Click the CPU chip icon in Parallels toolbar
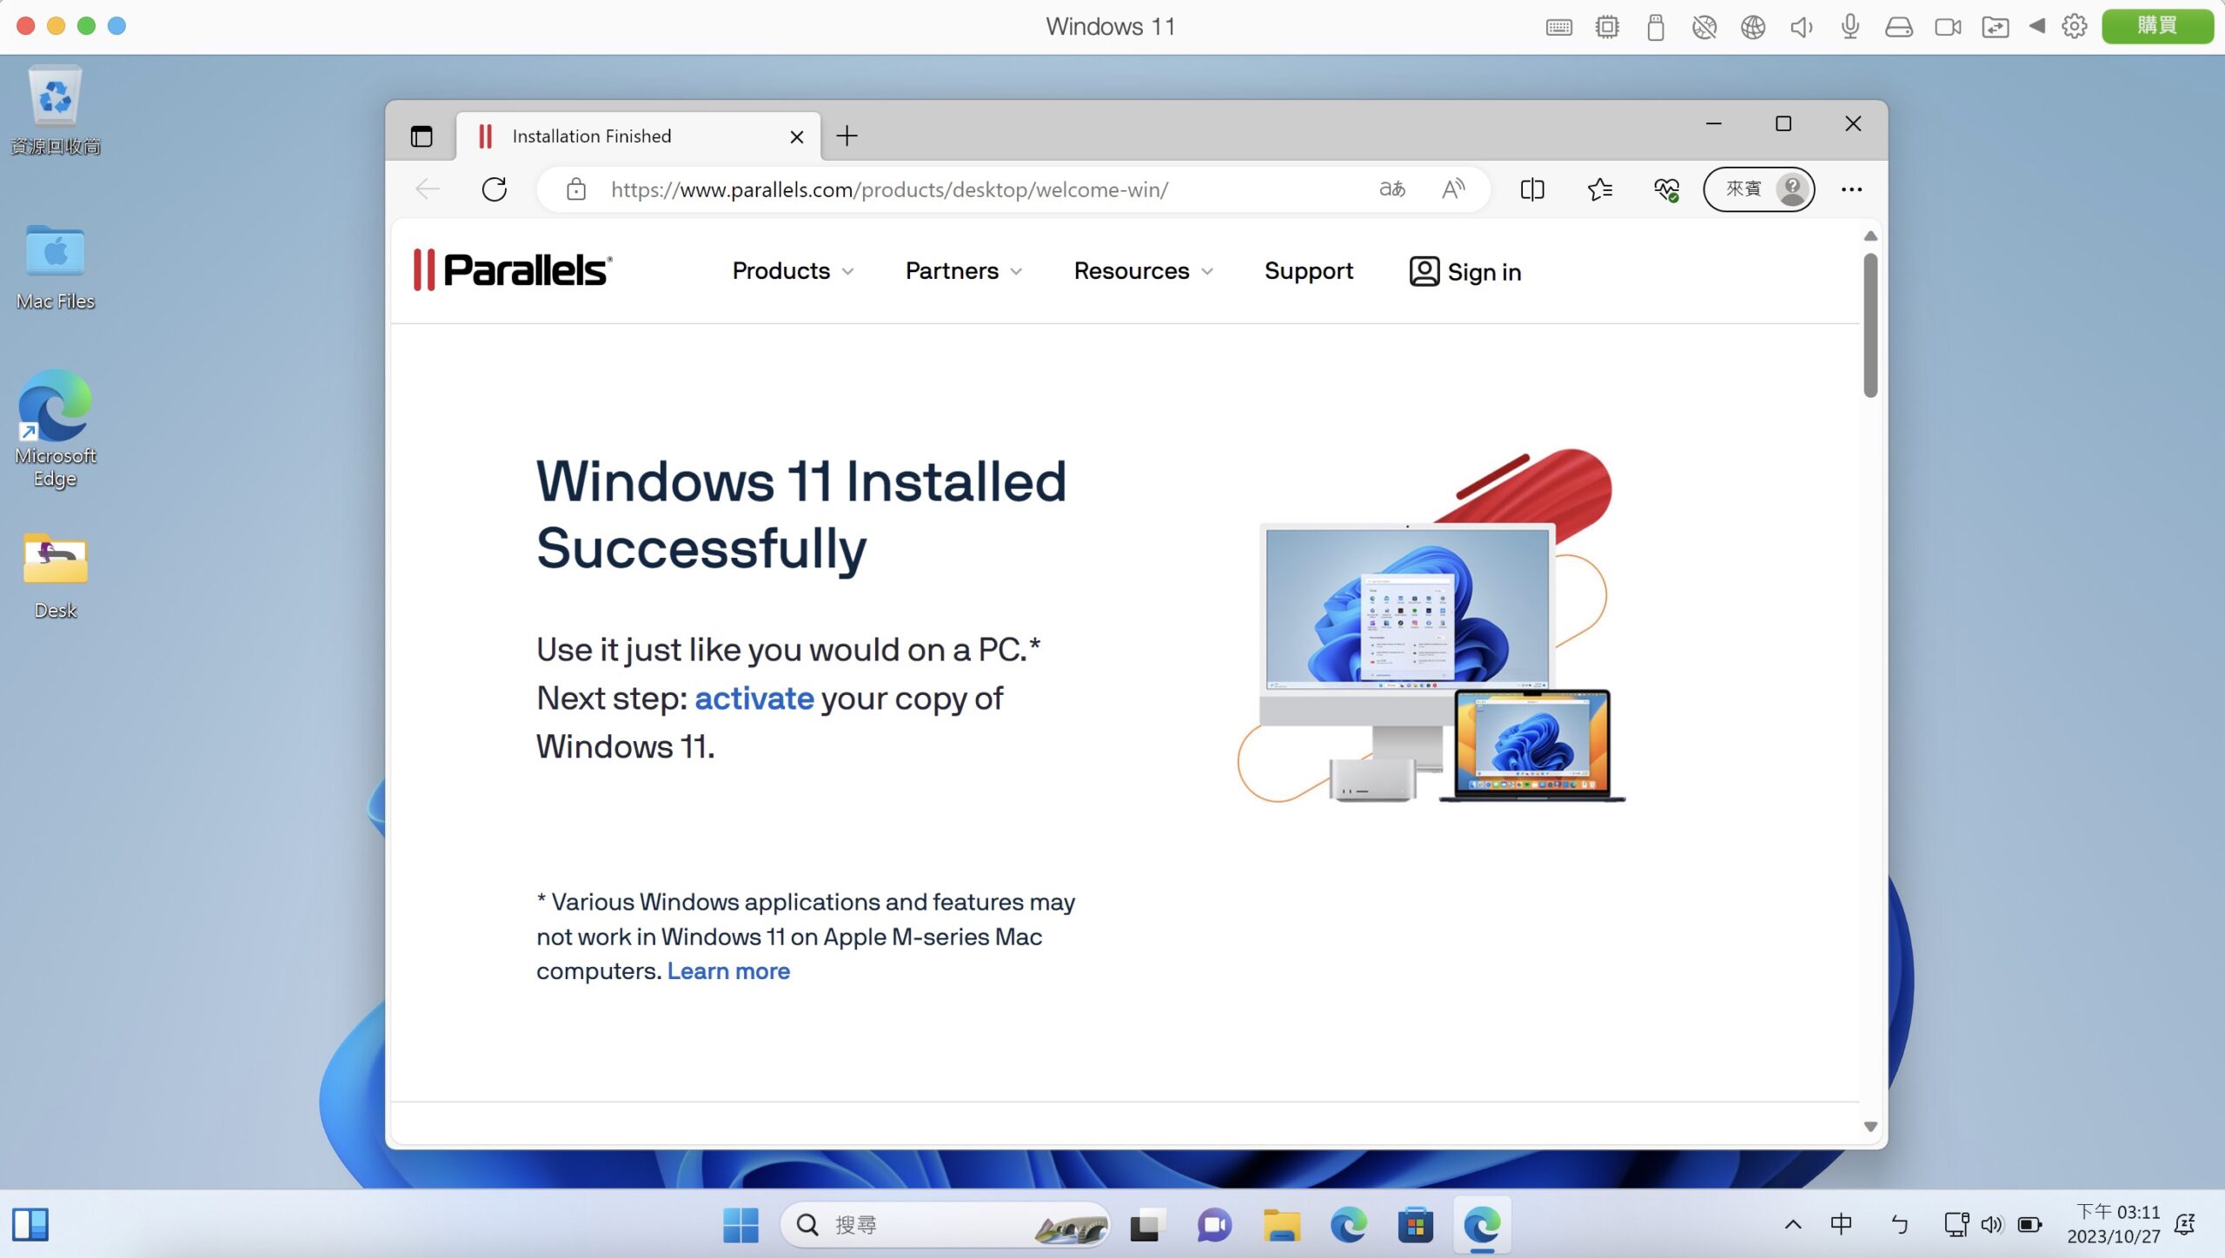 1607,27
